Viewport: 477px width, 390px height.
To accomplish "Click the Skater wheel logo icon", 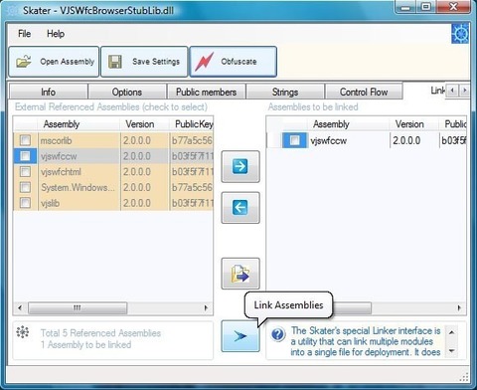I will click(461, 34).
